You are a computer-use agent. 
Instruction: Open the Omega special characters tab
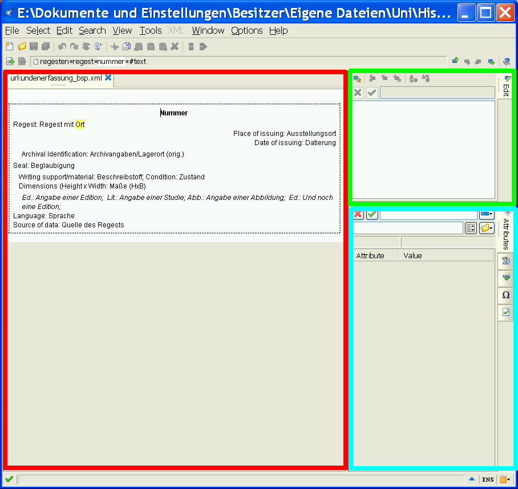pos(506,295)
